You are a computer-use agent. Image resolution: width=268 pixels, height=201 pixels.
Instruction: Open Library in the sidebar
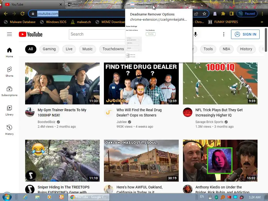tap(9, 111)
